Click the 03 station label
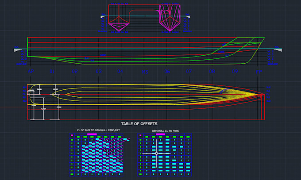This screenshot has width=301, height=180. (99, 71)
